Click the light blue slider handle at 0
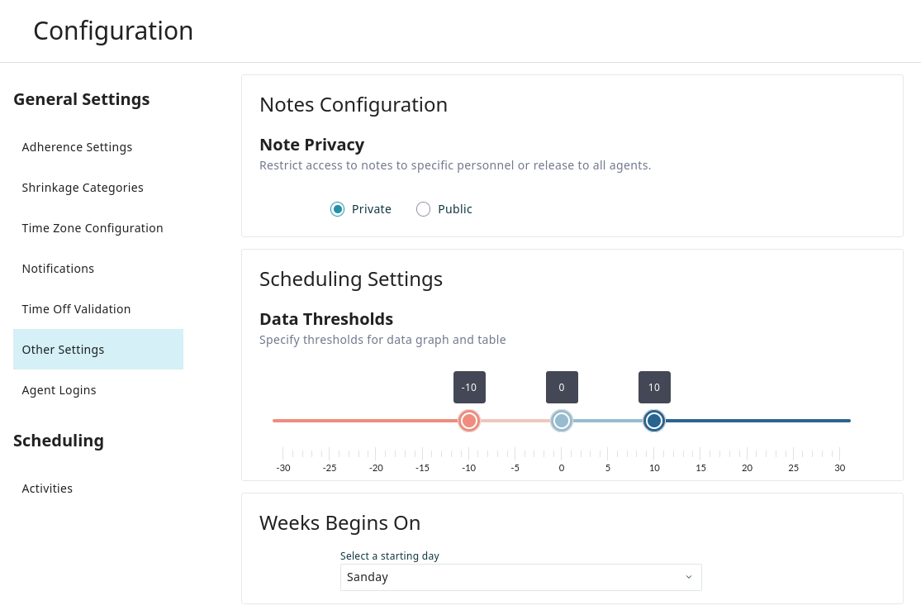Viewport: 921px width, 615px height. pyautogui.click(x=562, y=421)
